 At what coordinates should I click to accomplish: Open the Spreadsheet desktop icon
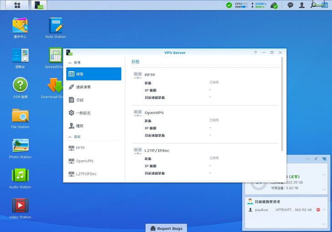[x=56, y=55]
